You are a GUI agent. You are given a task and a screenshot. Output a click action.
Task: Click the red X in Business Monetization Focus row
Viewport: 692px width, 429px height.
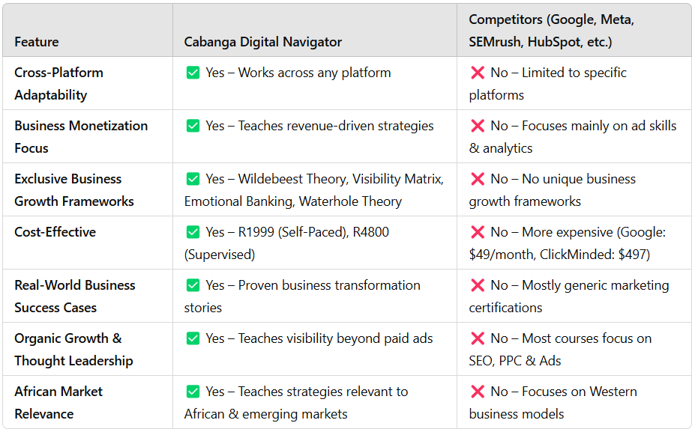478,126
